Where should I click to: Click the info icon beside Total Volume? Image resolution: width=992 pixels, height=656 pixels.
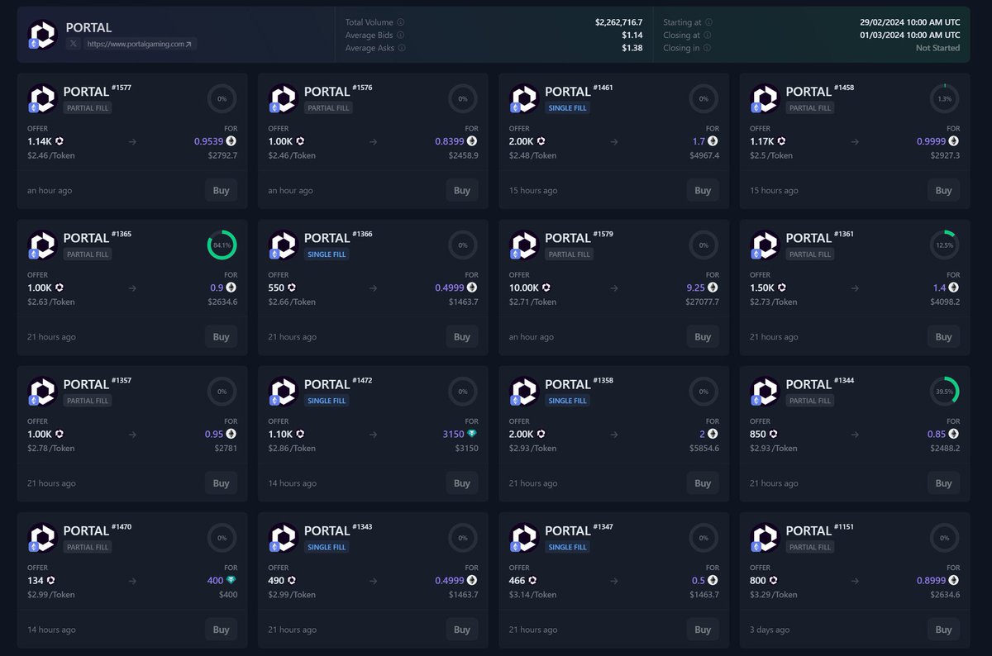point(401,22)
